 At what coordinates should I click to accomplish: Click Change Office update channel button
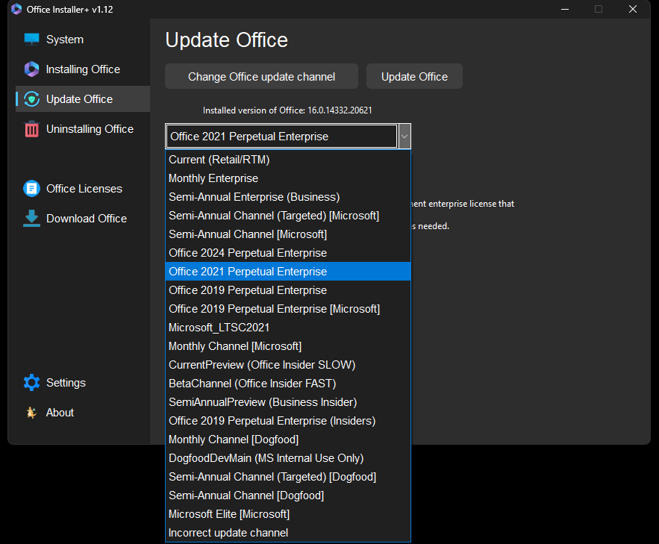click(x=261, y=76)
